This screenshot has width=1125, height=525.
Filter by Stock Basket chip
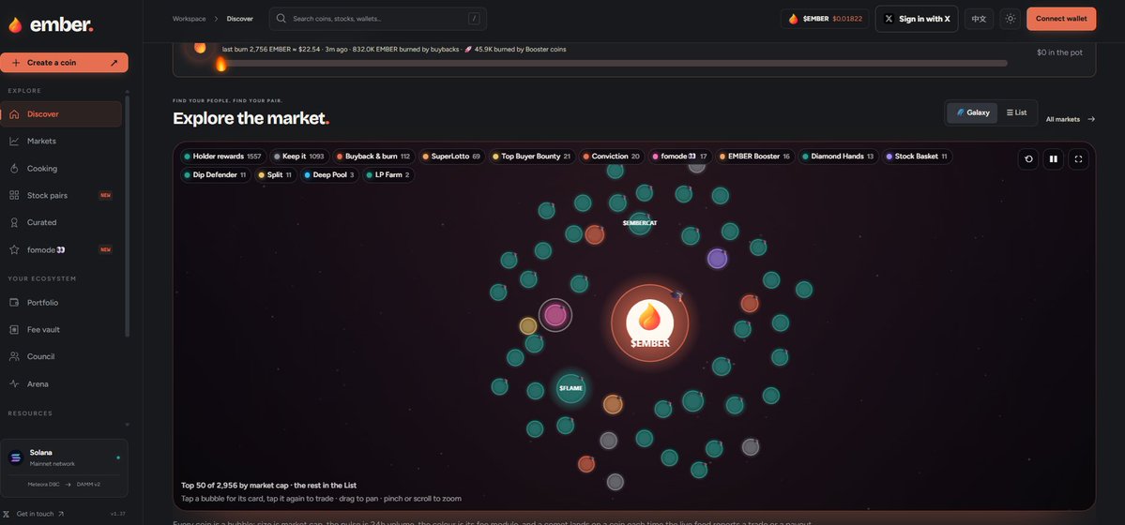click(917, 157)
